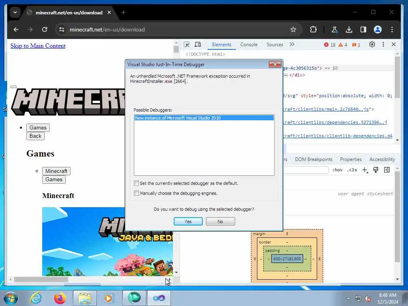The width and height of the screenshot is (408, 306).
Task: Reload the minecraft.net page
Action: [45, 29]
